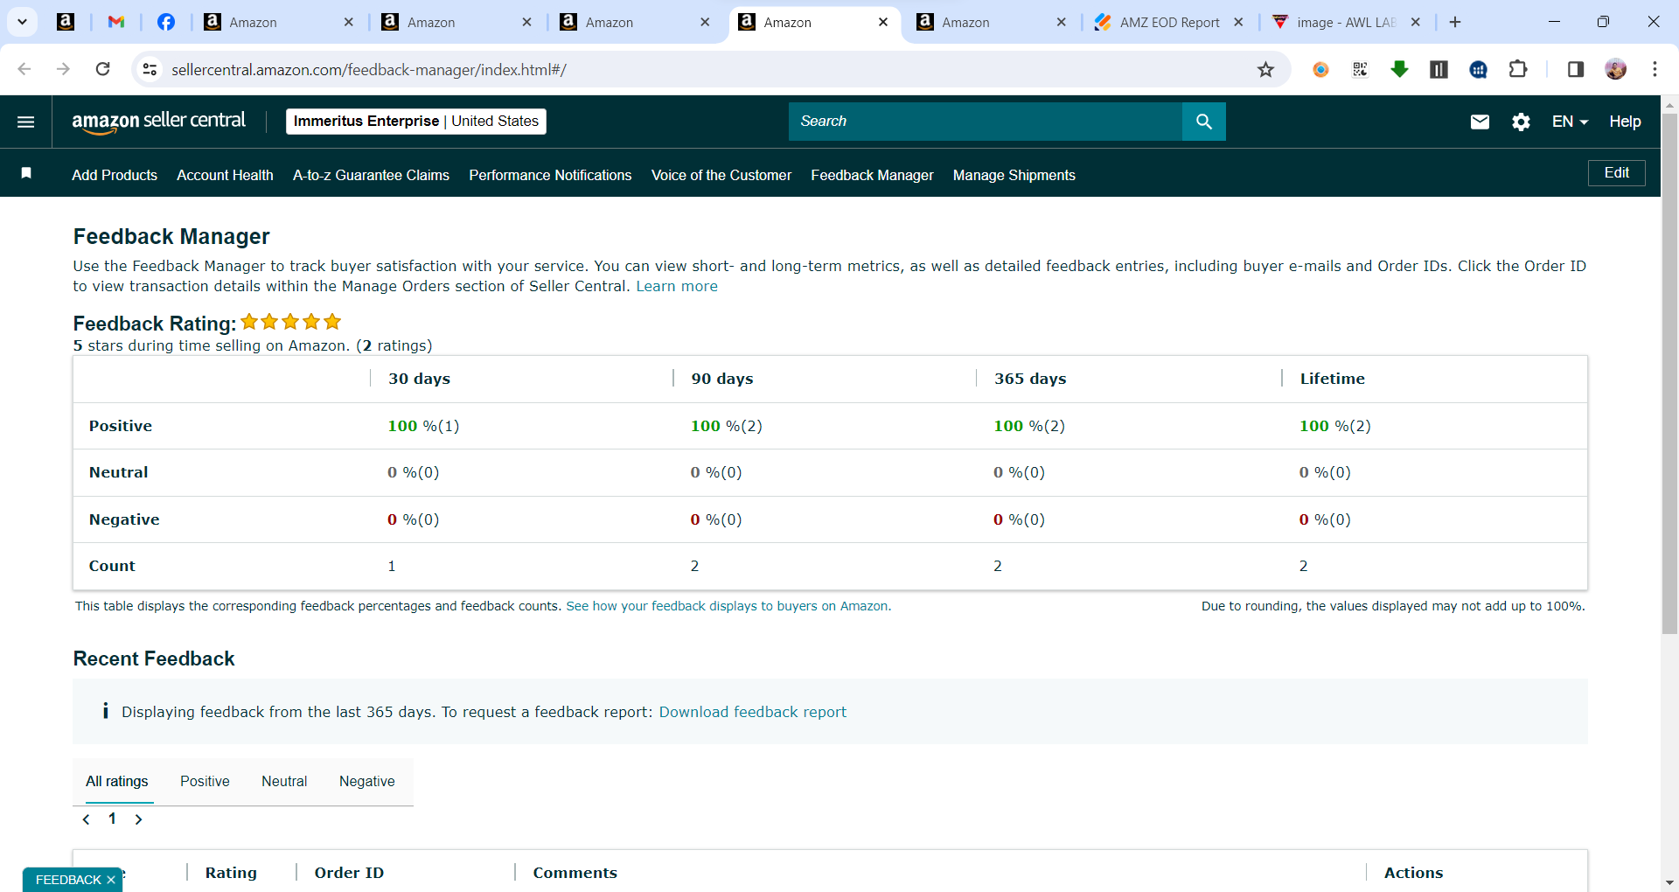Open Voice of the Customer

721,175
